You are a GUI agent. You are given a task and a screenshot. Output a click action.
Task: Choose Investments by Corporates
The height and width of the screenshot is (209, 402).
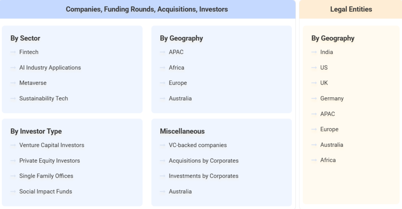coord(203,176)
